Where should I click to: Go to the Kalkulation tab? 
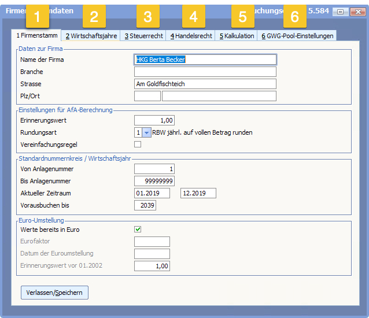pos(237,36)
